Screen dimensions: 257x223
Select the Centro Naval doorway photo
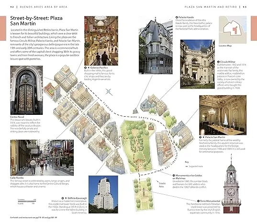(x=26, y=90)
